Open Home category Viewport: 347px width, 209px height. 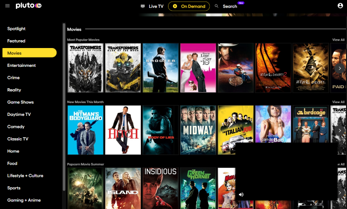[13, 151]
